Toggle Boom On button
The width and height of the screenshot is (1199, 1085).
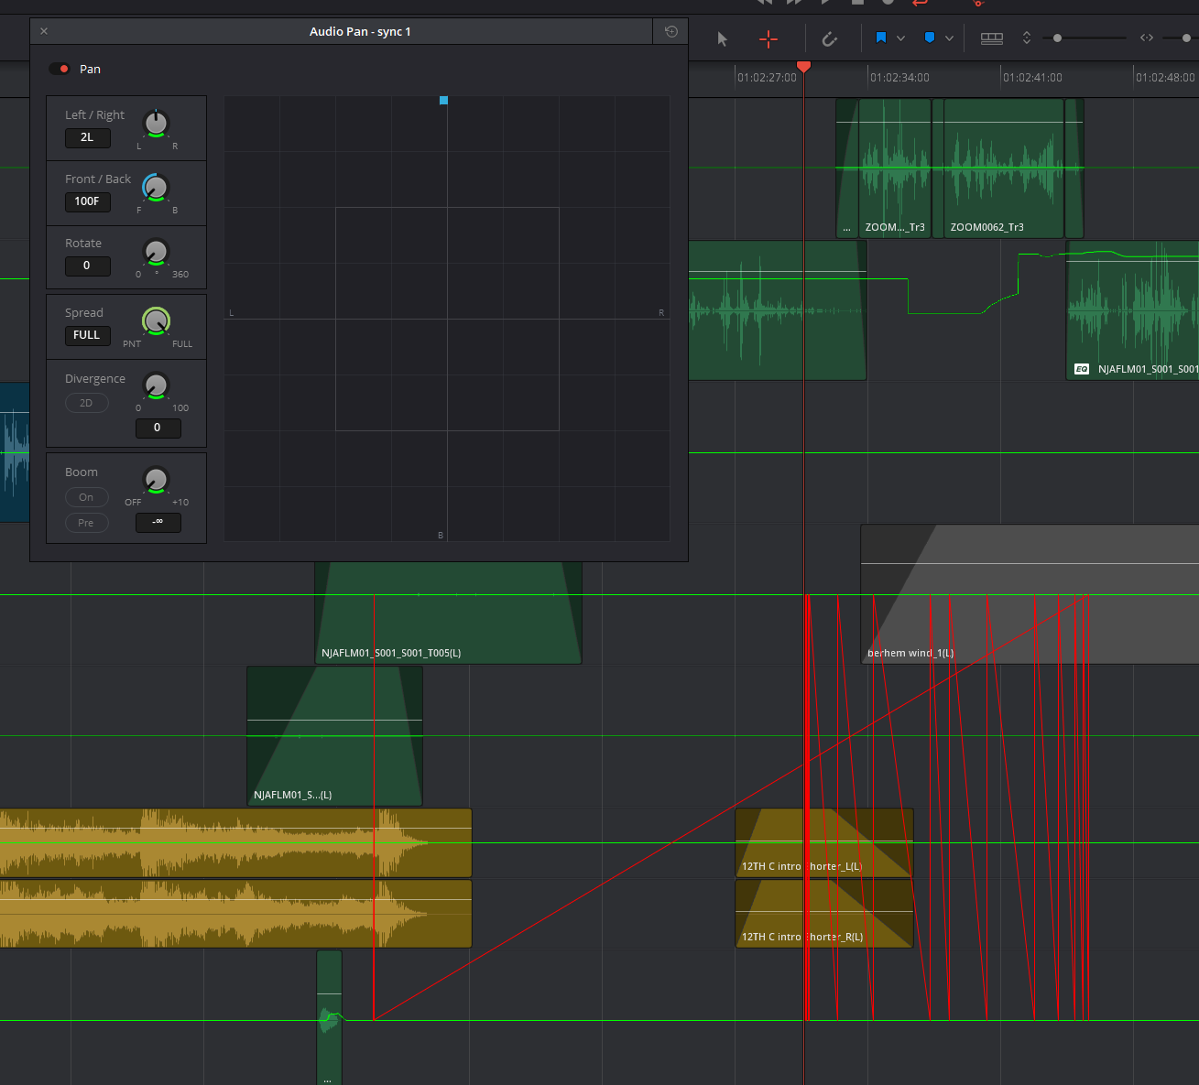(86, 497)
